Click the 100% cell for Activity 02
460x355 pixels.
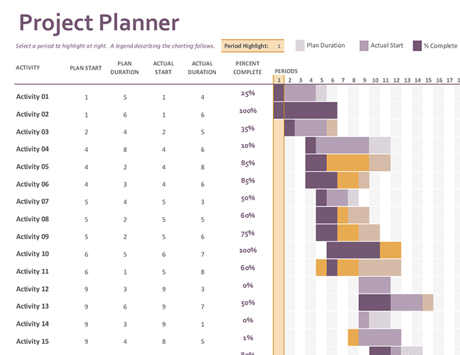coord(247,111)
